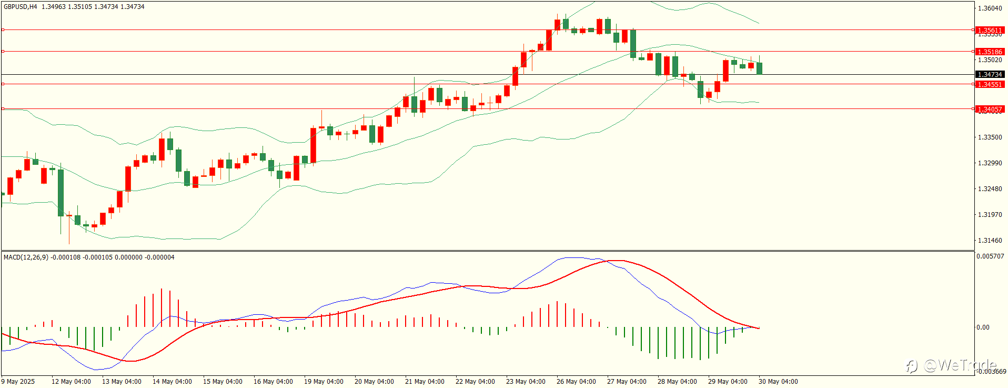
Task: Click the last green candlestick on chart
Action: pos(759,68)
